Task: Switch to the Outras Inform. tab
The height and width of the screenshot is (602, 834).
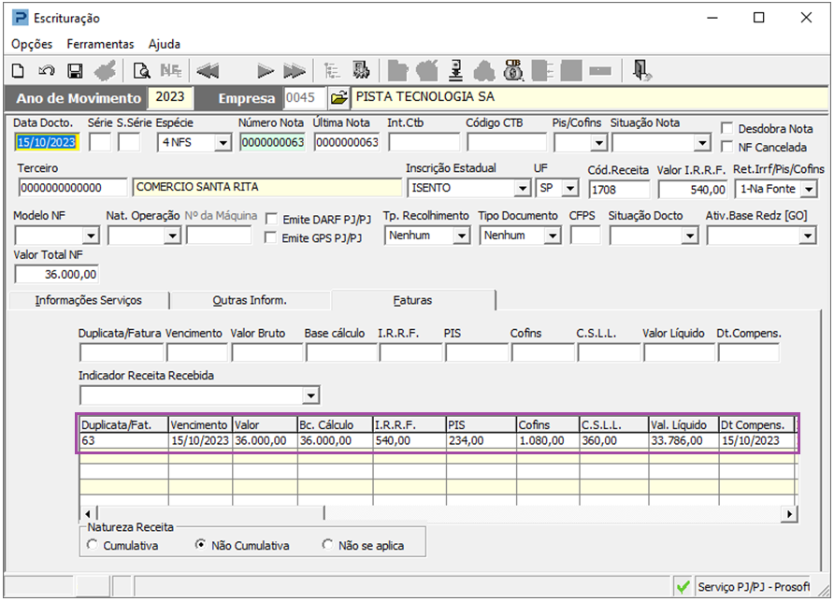Action: [x=250, y=300]
